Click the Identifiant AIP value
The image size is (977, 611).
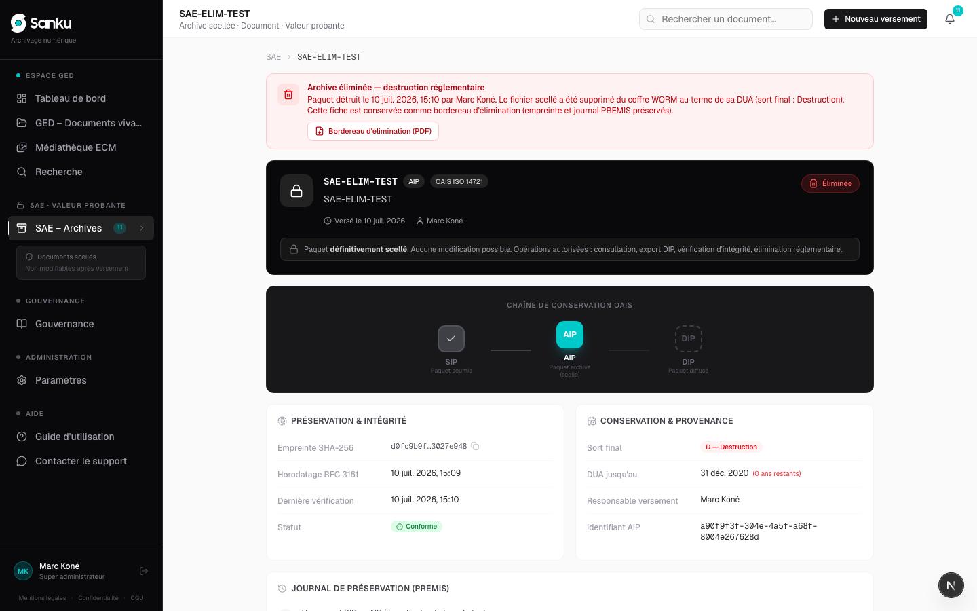pyautogui.click(x=759, y=532)
